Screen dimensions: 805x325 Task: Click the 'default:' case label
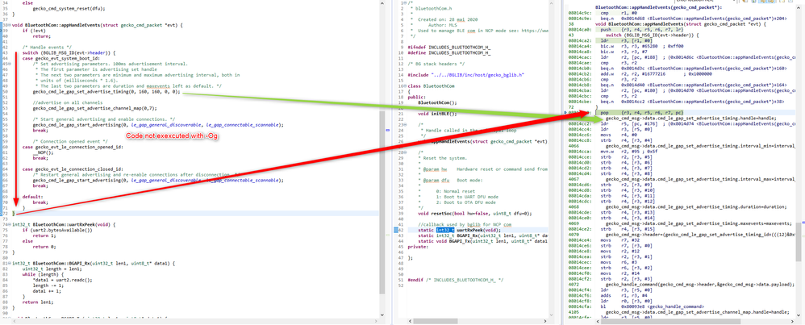[32, 197]
